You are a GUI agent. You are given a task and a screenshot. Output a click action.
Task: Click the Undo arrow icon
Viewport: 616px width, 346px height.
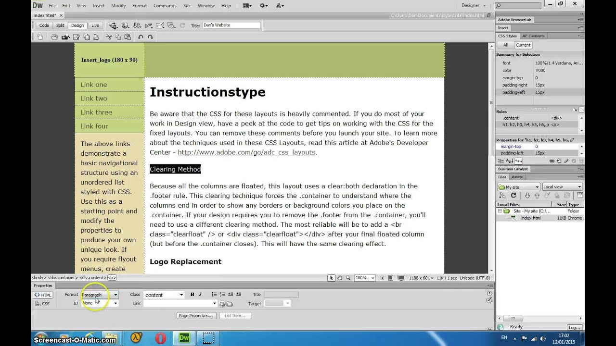[x=141, y=37]
